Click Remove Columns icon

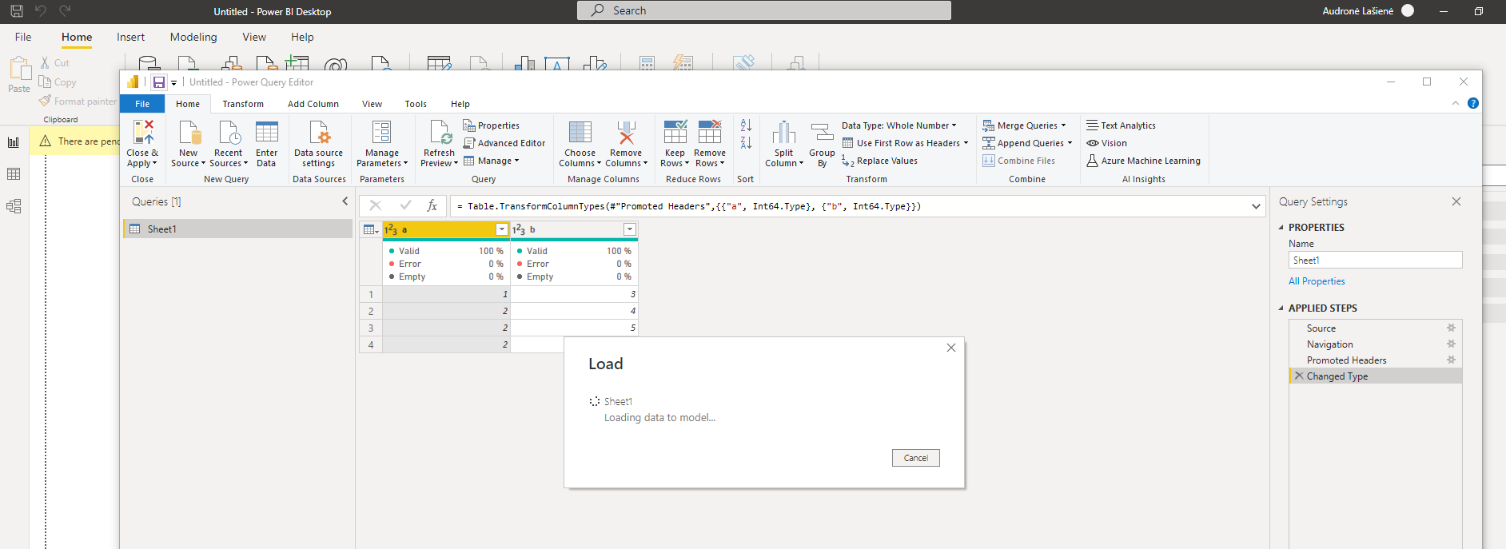tap(627, 133)
